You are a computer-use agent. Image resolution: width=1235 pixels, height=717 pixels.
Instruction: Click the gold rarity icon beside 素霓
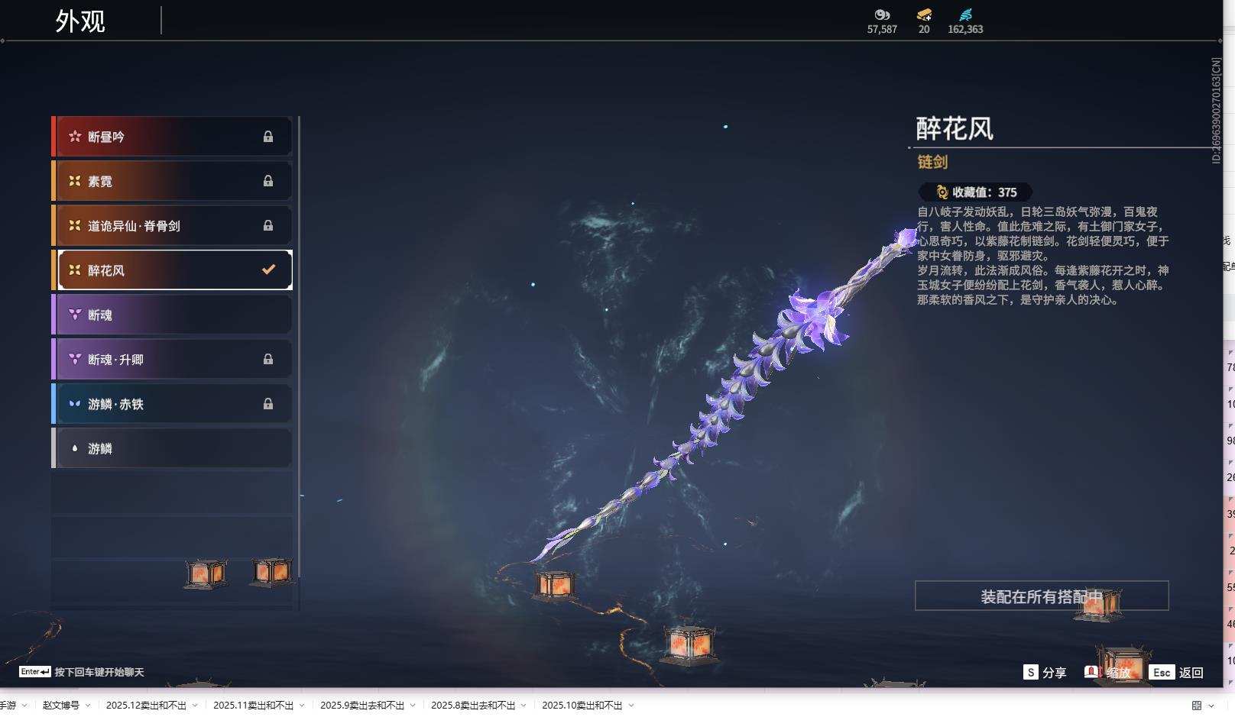point(75,181)
